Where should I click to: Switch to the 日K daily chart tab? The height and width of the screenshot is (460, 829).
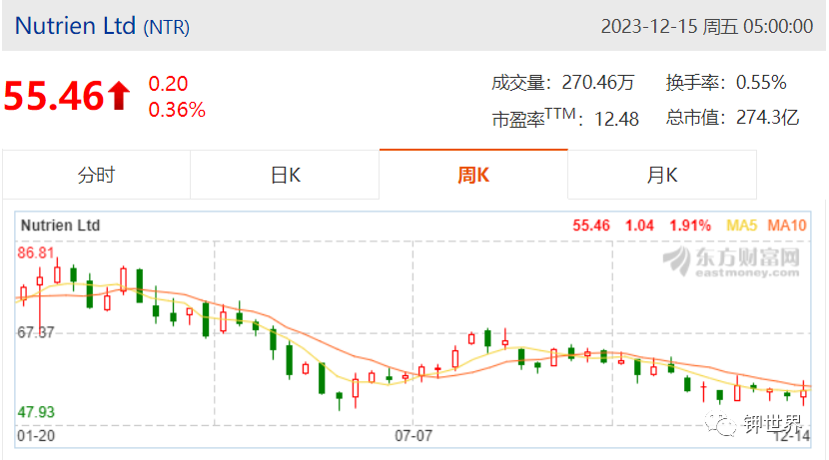coord(285,175)
